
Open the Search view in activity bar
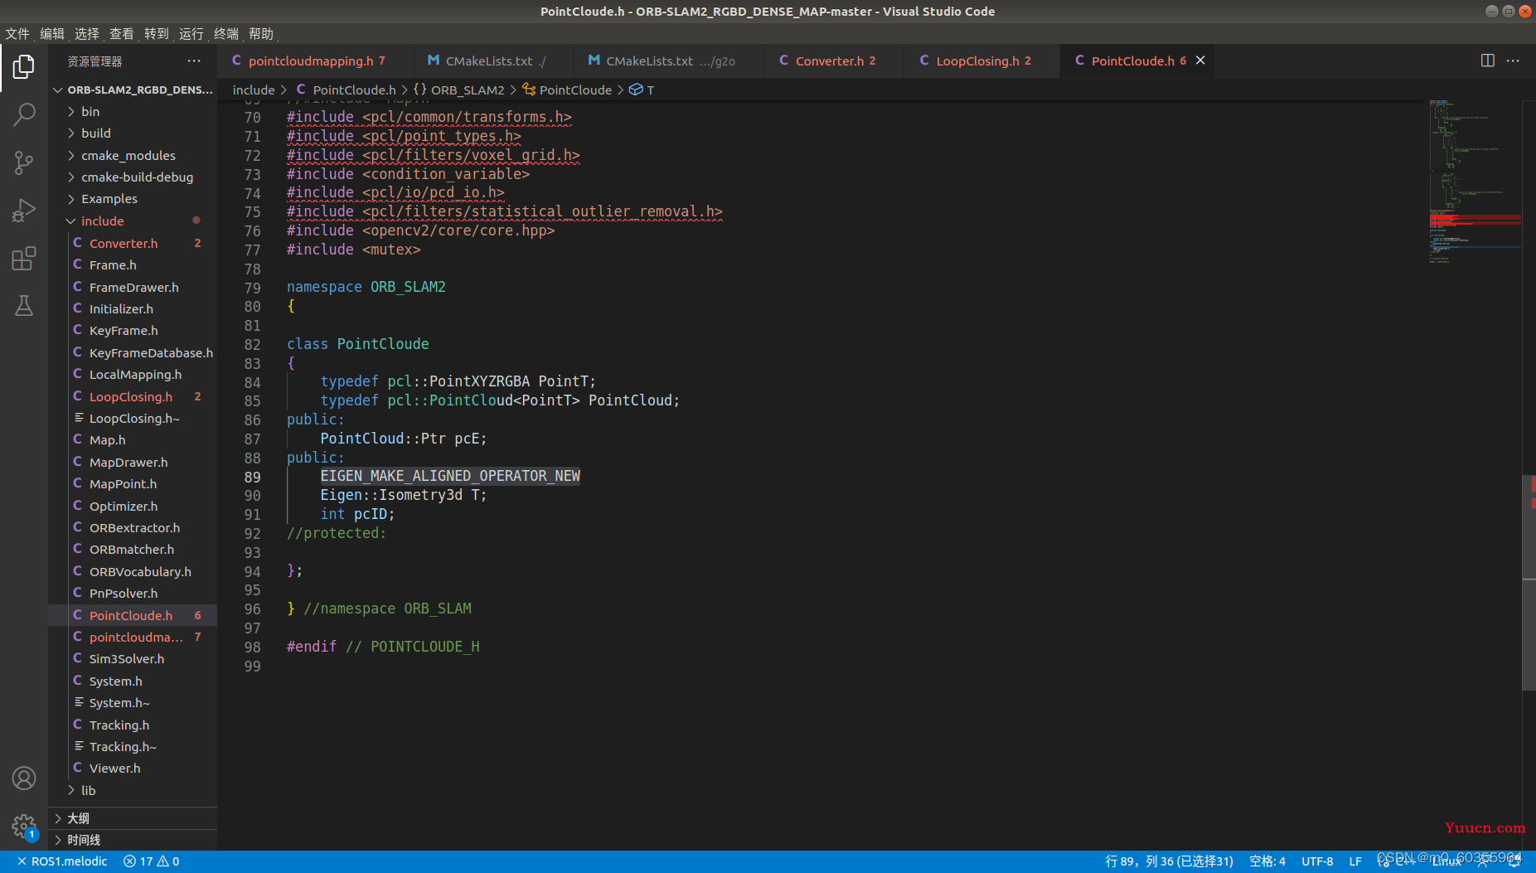(24, 114)
